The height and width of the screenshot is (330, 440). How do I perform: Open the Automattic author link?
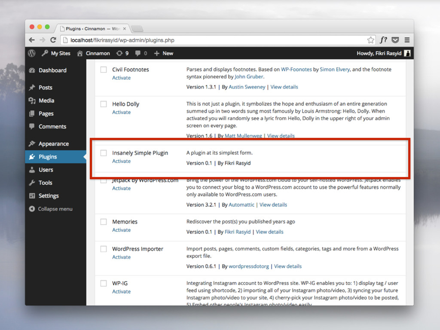(241, 205)
